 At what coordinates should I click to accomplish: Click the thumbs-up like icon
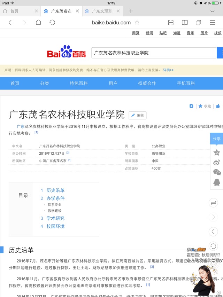[218, 106]
